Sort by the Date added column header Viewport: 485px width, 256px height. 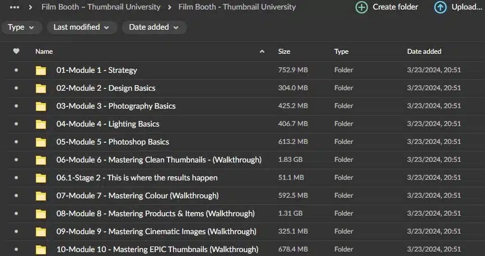click(424, 52)
